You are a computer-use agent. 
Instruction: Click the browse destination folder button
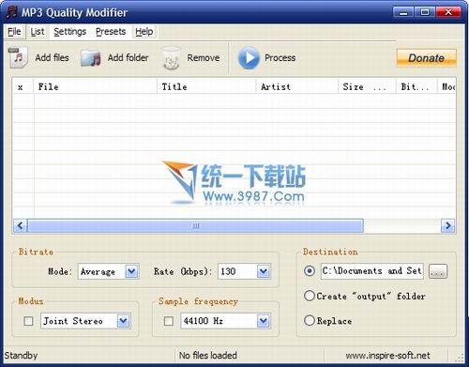(x=438, y=271)
